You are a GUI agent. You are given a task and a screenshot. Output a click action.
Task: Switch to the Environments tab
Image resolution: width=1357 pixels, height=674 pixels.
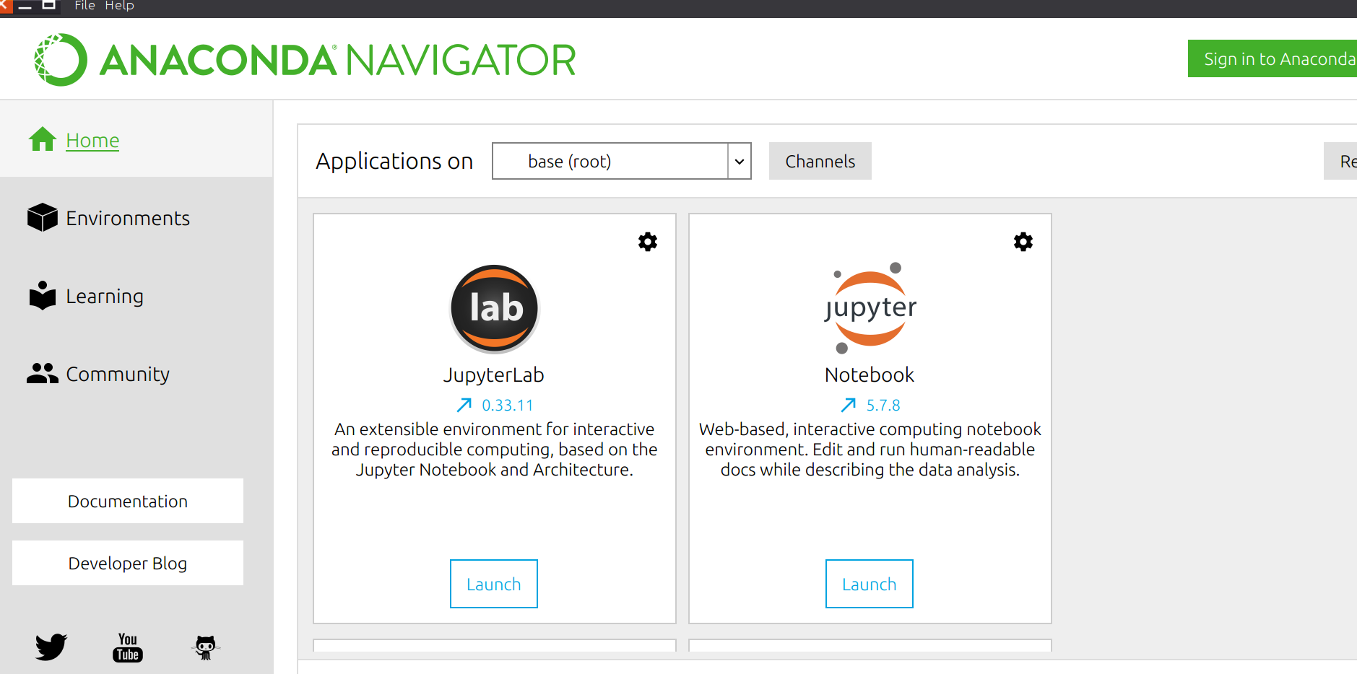click(x=136, y=217)
